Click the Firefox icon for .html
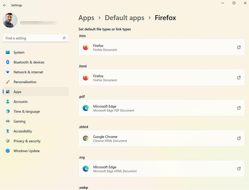Screen dimensions: 249x190 86,78
